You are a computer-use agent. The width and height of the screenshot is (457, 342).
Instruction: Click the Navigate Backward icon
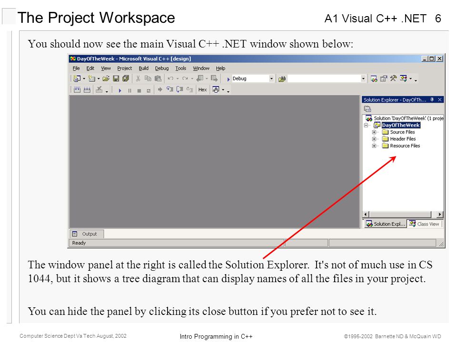200,78
